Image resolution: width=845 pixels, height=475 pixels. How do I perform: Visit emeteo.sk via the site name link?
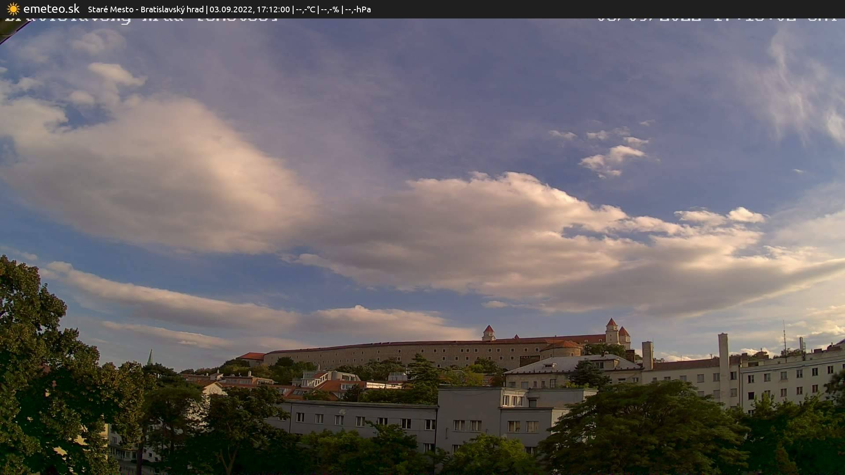[51, 9]
